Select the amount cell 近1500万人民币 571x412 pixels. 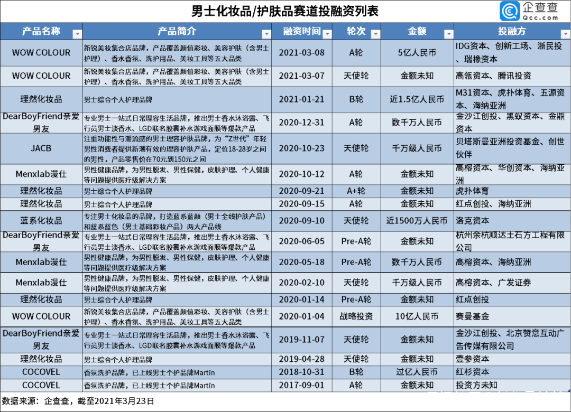point(417,221)
